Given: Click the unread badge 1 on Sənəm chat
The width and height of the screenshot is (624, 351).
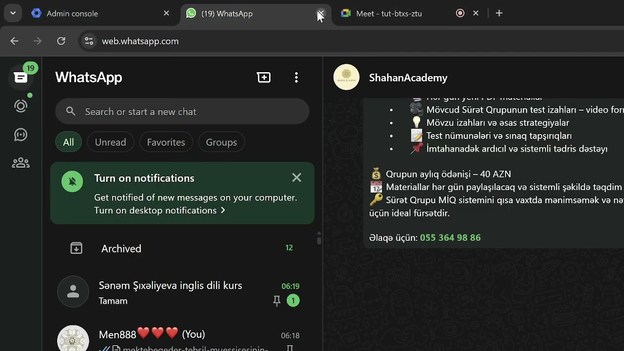Looking at the screenshot, I should click(x=293, y=301).
